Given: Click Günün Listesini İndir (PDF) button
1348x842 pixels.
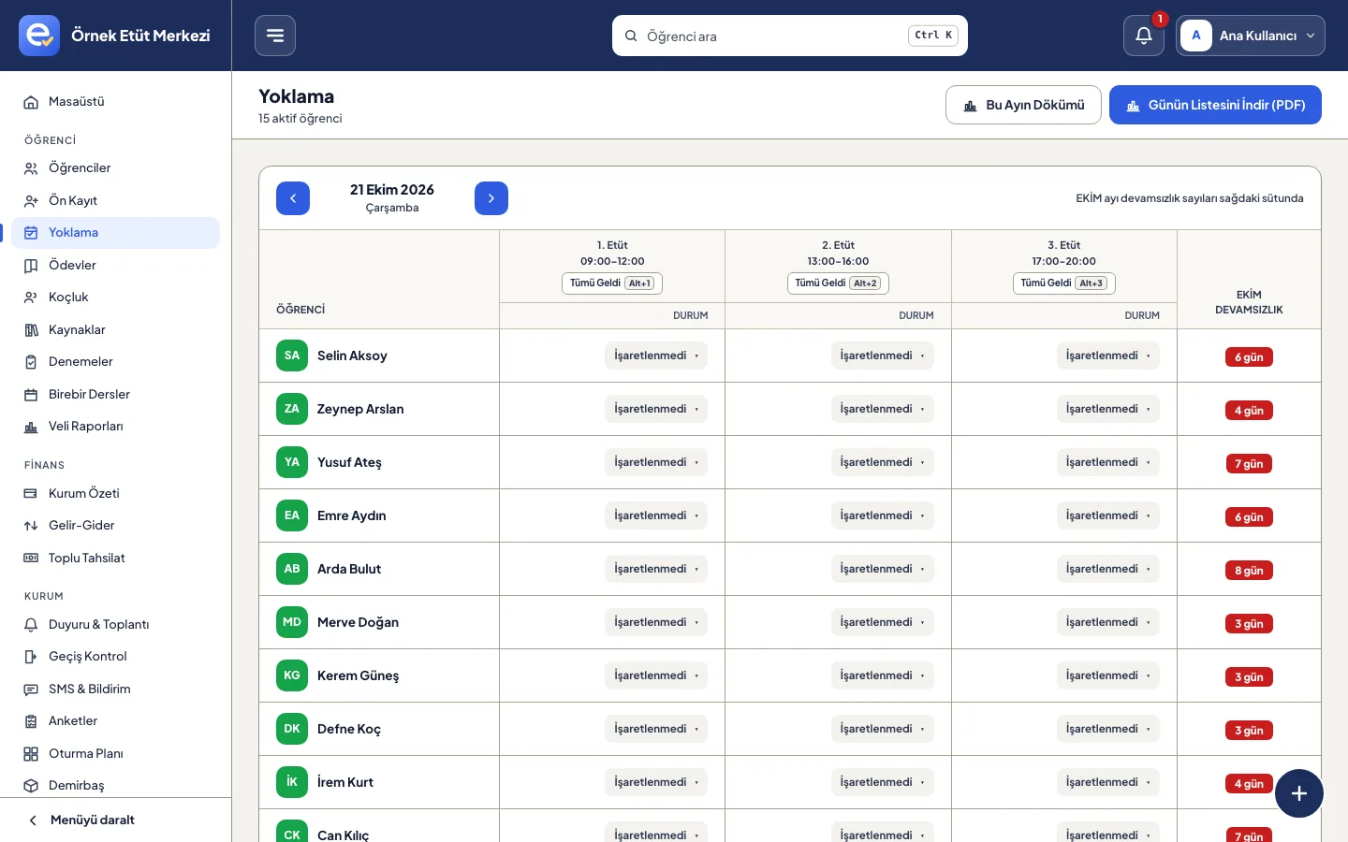Looking at the screenshot, I should pos(1215,105).
